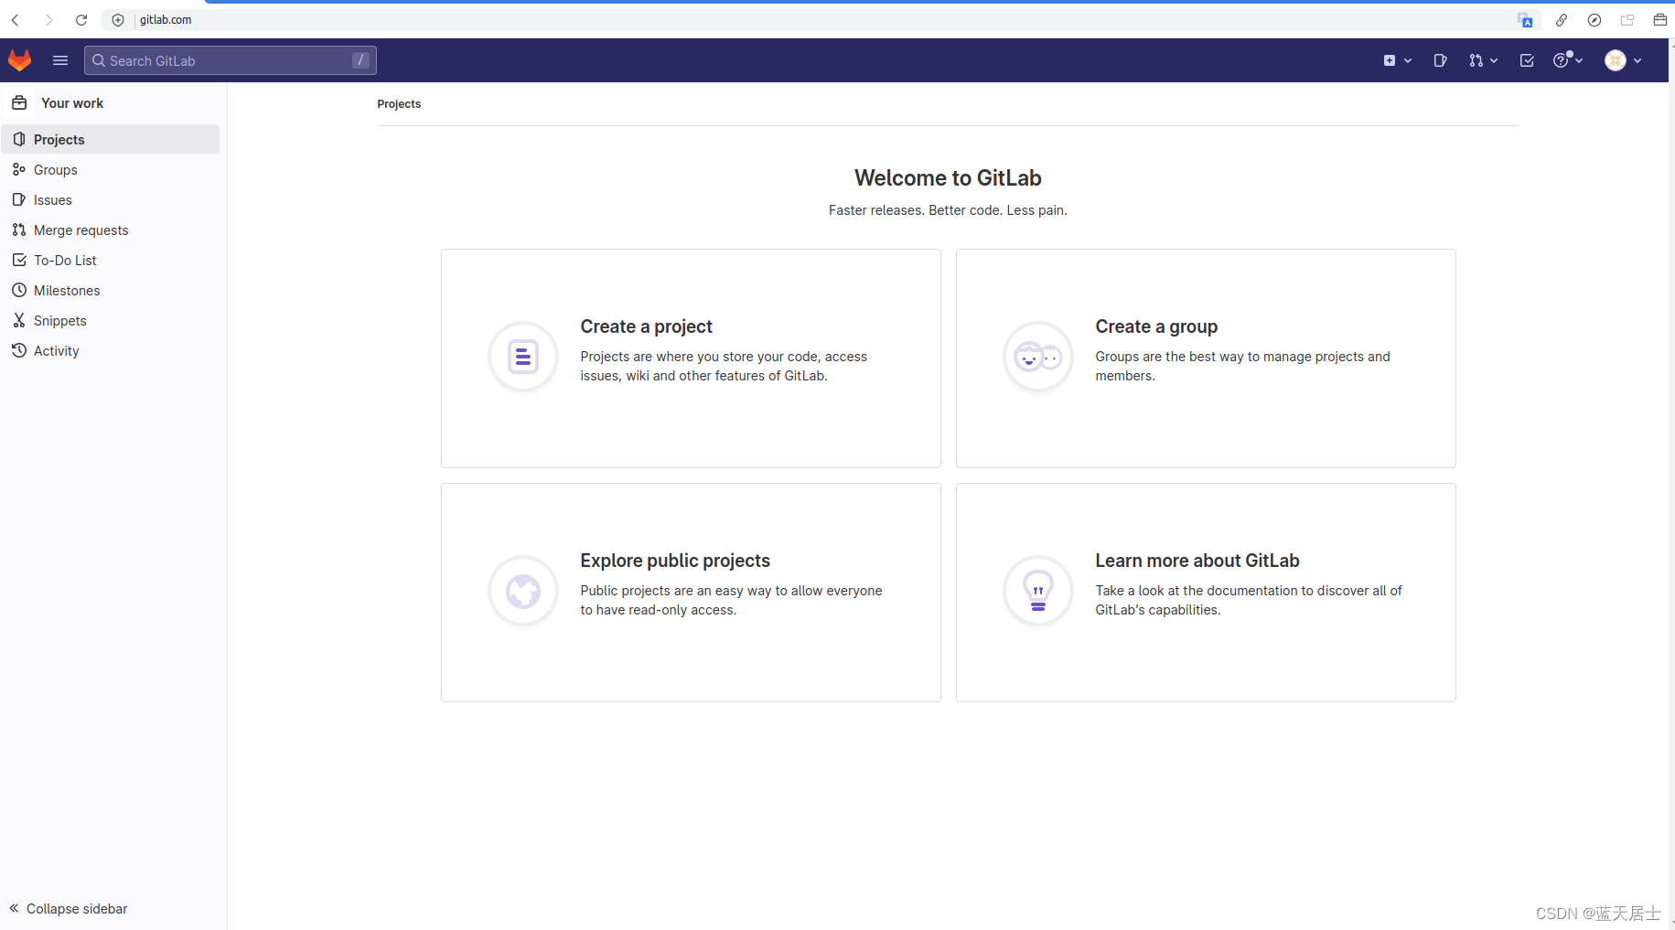This screenshot has width=1675, height=930.
Task: Click the To-Do List sidebar checkbox icon
Action: coord(18,260)
